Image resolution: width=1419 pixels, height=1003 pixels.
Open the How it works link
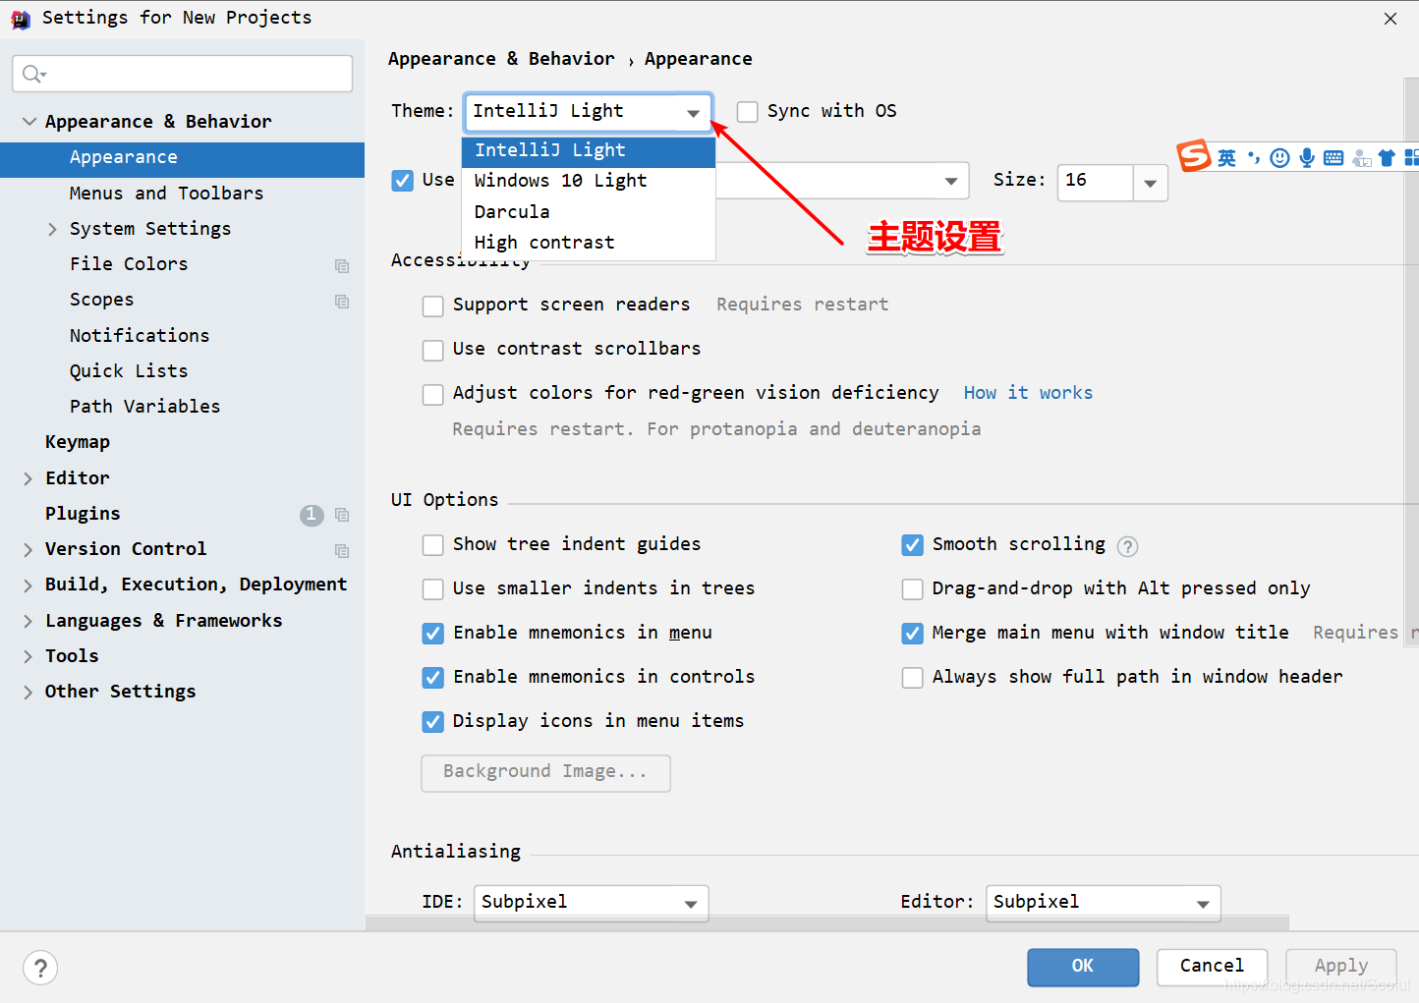pyautogui.click(x=1028, y=393)
